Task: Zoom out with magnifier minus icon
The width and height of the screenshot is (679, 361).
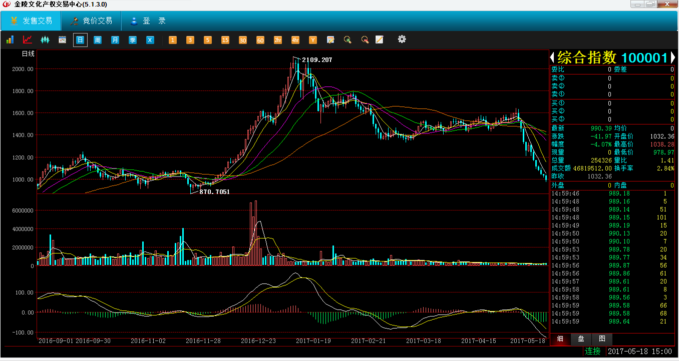Action: (x=365, y=39)
